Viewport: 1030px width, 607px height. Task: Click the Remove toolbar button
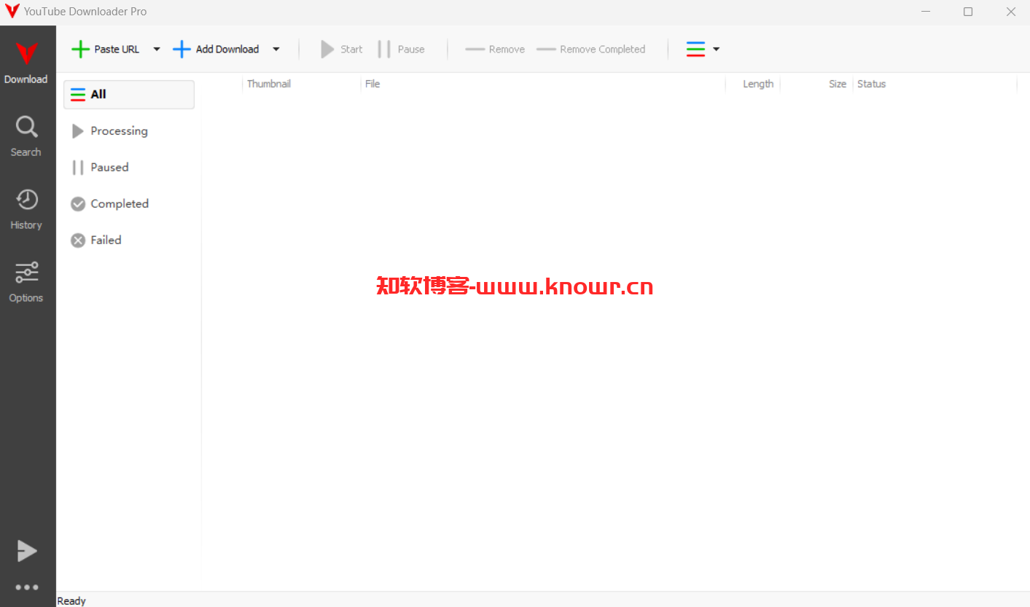(x=495, y=49)
